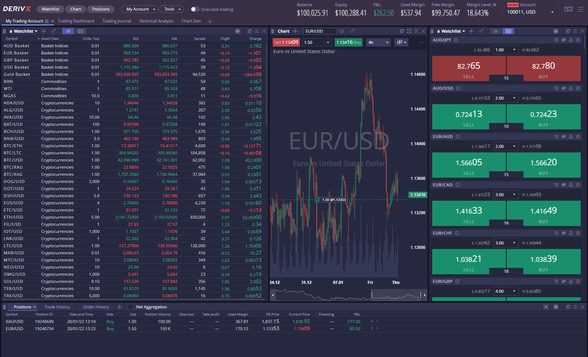Toggle fullscreen for the Chart panel
The width and height of the screenshot is (588, 357).
tap(409, 31)
